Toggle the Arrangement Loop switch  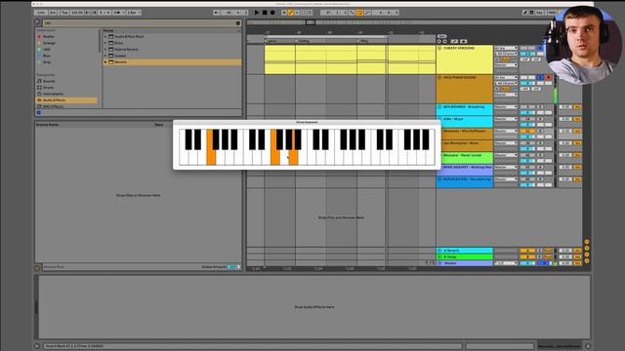click(x=359, y=13)
